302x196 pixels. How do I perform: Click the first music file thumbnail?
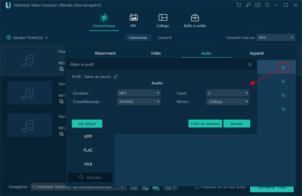coord(29,60)
